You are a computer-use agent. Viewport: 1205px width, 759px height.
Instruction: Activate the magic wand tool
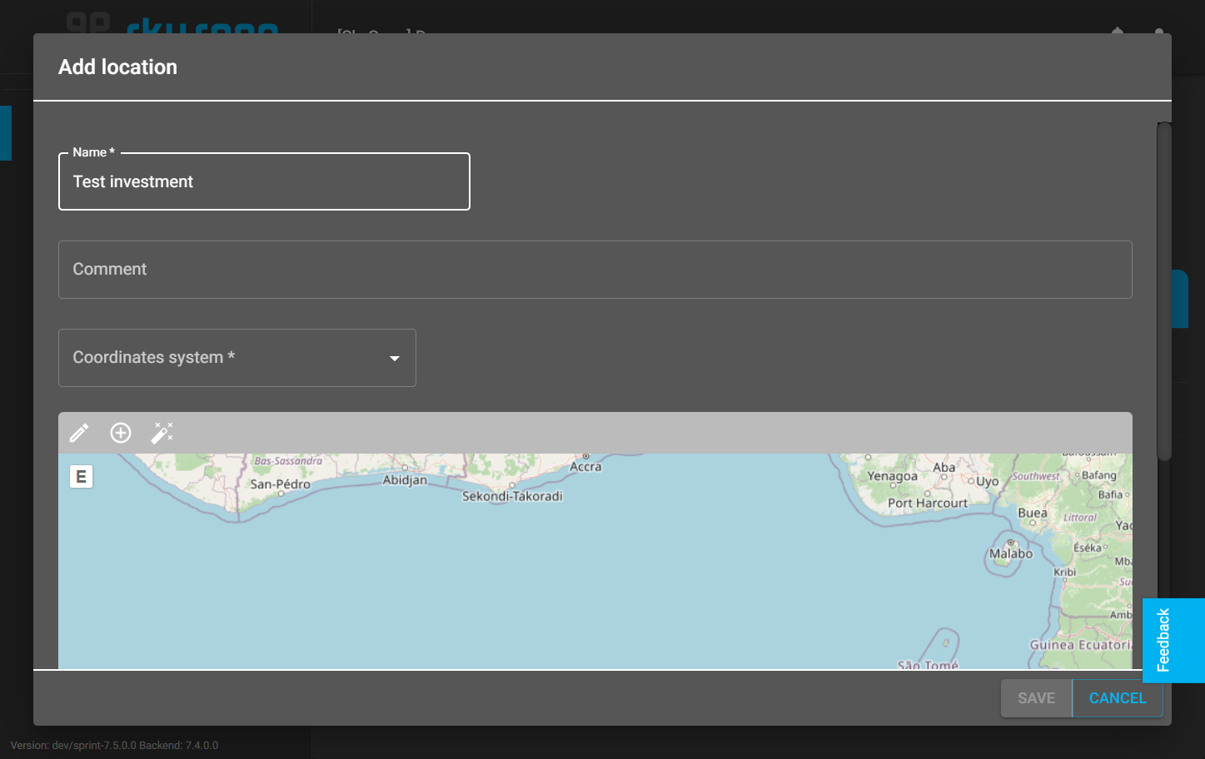(x=162, y=433)
